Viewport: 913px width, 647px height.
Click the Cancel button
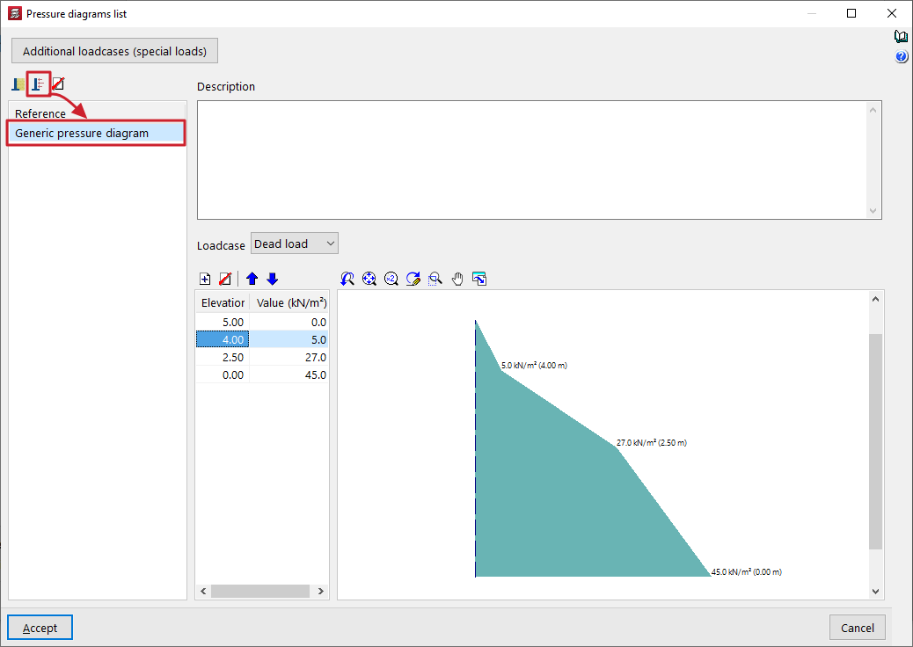pyautogui.click(x=857, y=628)
